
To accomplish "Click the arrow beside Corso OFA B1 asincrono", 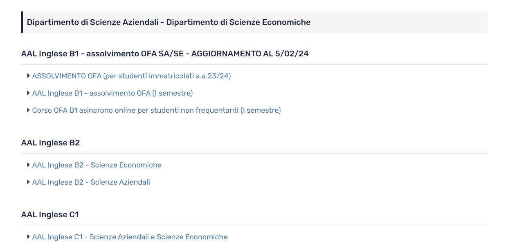I will coord(28,110).
